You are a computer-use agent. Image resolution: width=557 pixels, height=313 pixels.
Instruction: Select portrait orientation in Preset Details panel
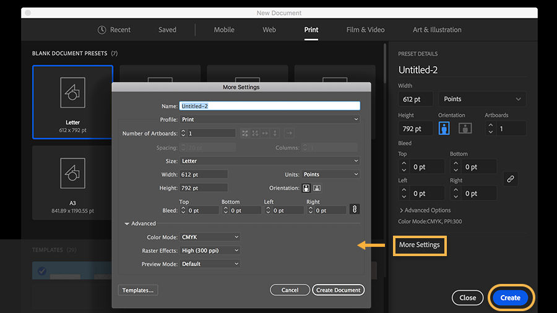[x=444, y=128]
